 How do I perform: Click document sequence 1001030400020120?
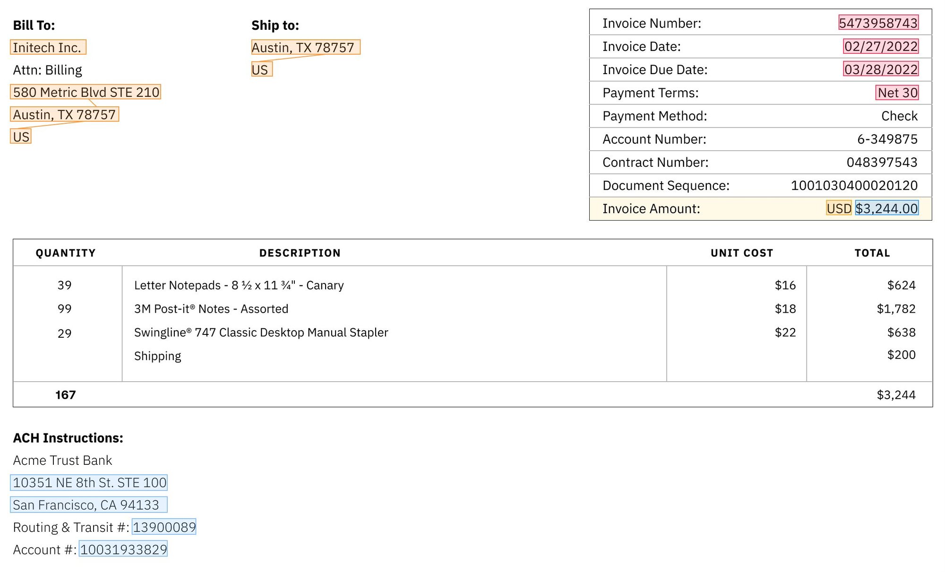(x=854, y=185)
